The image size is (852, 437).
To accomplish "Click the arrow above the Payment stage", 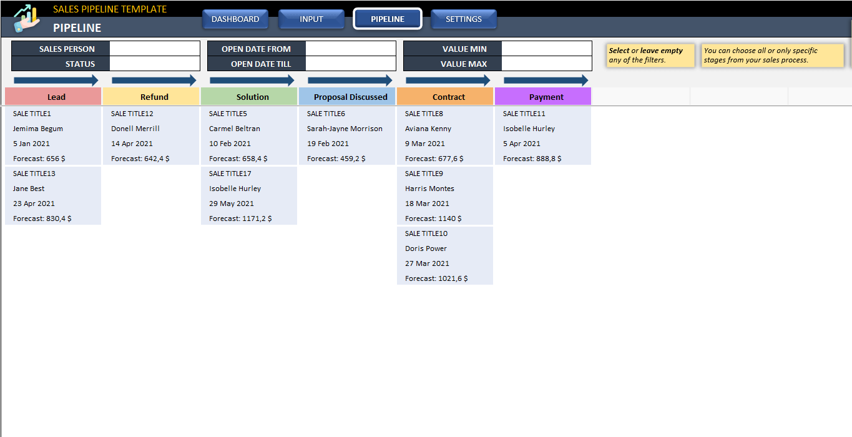I will (546, 81).
